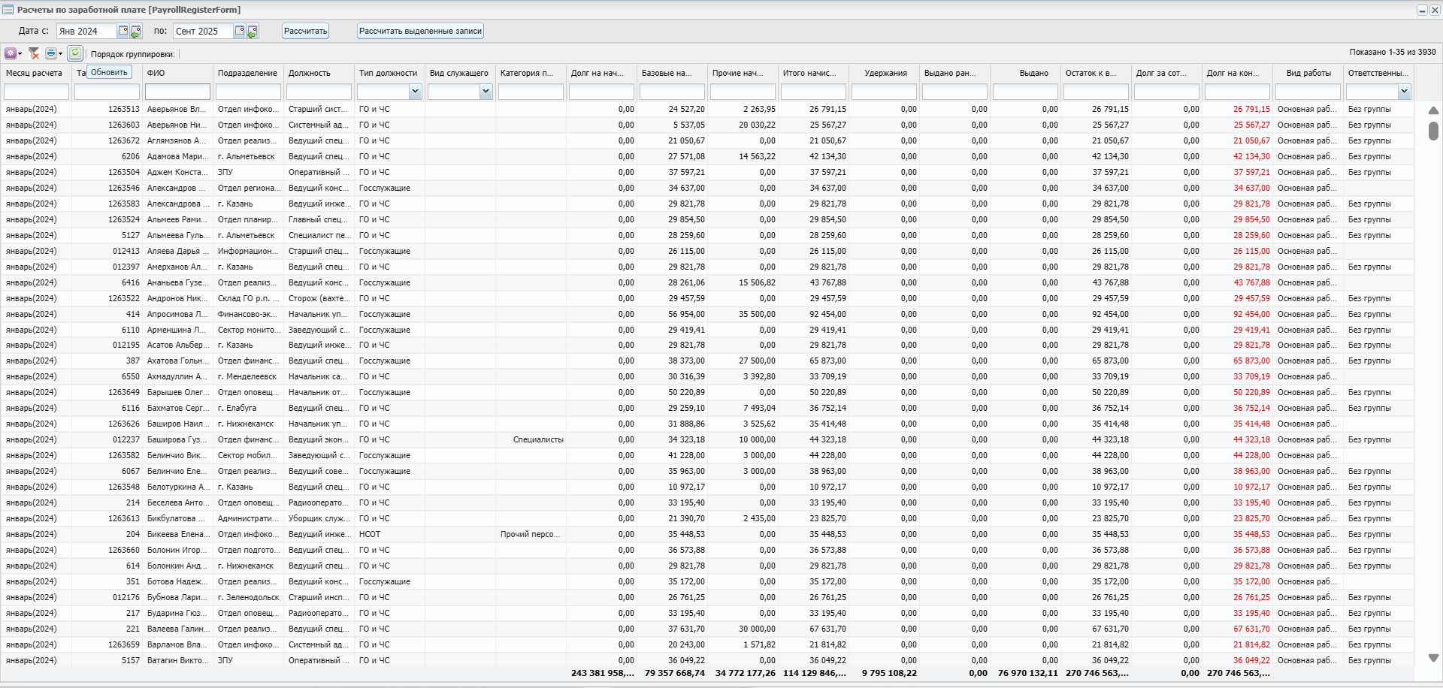Click the vertical scrollbar thumb

click(1433, 130)
